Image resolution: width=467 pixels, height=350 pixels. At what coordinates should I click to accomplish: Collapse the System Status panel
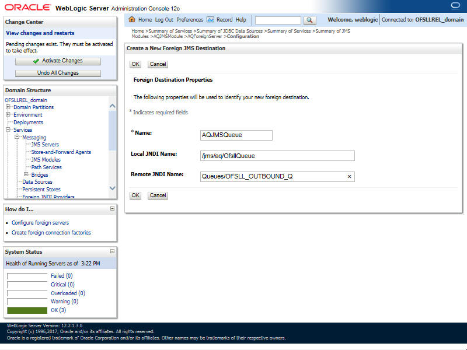112,251
